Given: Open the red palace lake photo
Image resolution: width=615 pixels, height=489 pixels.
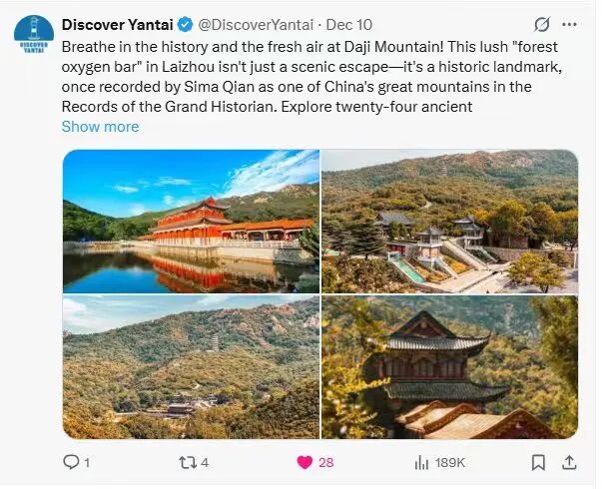Looking at the screenshot, I should (191, 221).
